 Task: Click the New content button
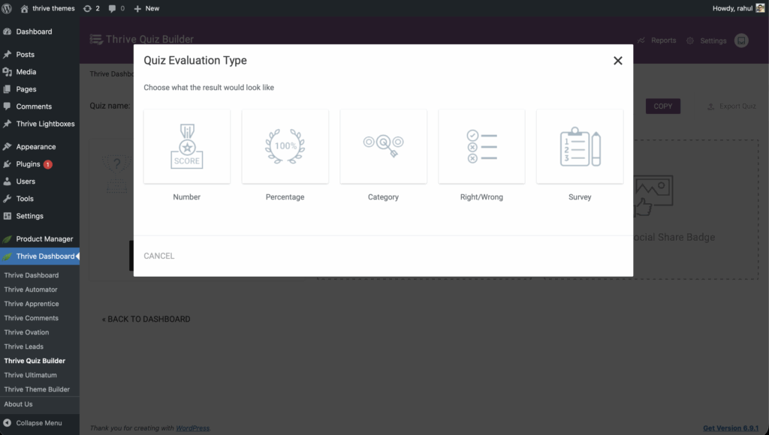[146, 8]
